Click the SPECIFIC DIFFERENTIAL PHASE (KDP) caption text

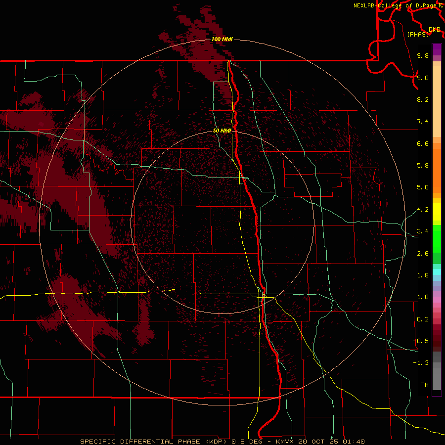tap(155, 442)
